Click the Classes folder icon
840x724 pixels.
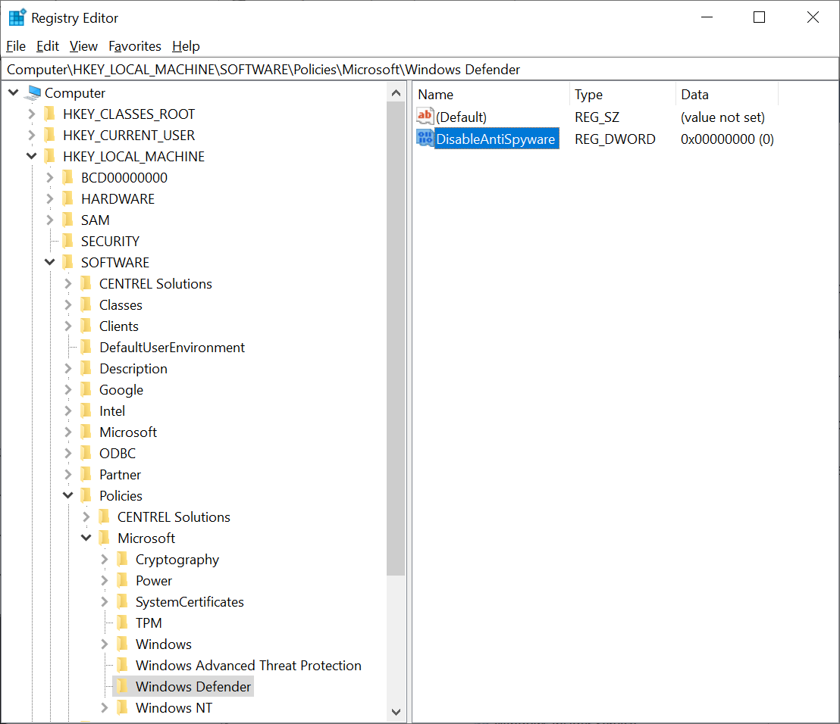(86, 304)
